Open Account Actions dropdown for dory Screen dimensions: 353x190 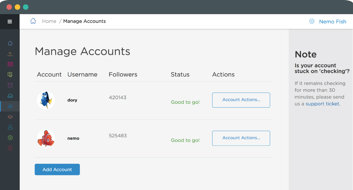[241, 100]
